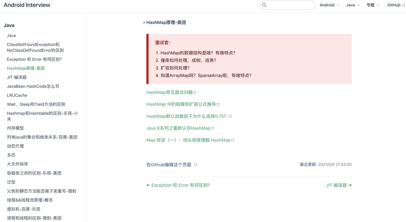Expand the Android dropdown in navbar

pos(330,5)
